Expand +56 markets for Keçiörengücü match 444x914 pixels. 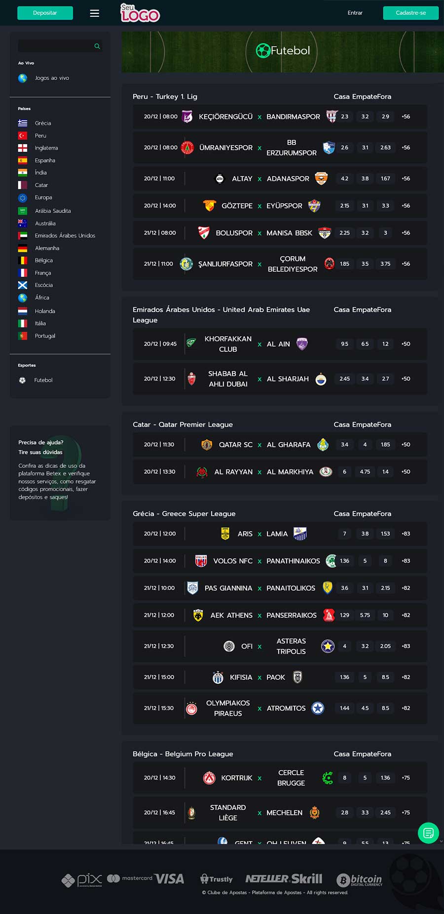406,117
